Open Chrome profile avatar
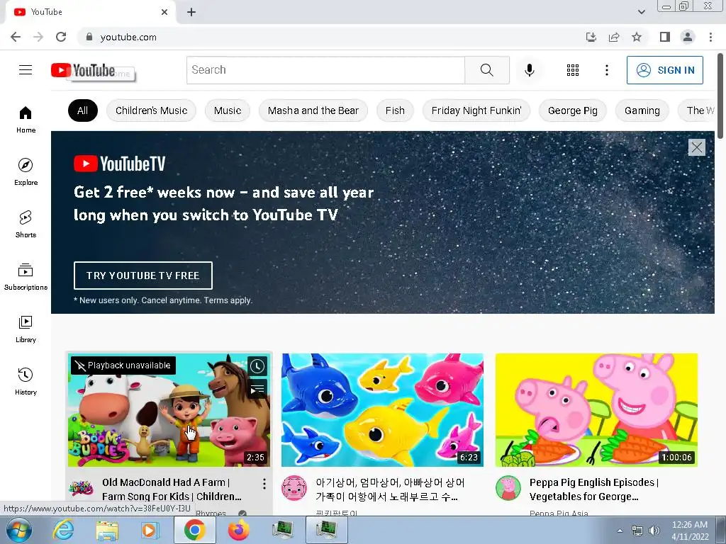The image size is (726, 544). point(688,37)
